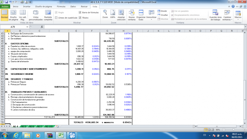Open the Macros dropdown

238,15
